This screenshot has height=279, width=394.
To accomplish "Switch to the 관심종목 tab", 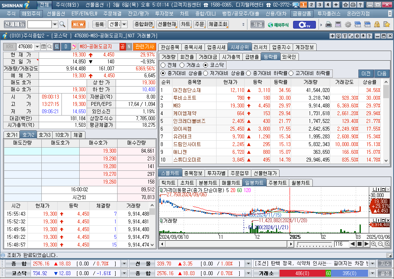I will (170, 47).
